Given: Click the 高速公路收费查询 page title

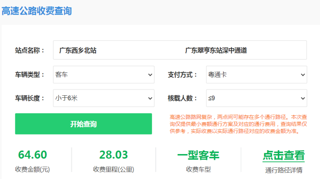Looking at the screenshot, I should pos(37,11).
